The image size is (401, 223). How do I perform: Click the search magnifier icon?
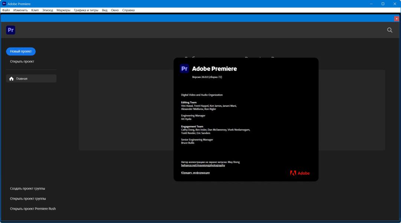click(389, 30)
